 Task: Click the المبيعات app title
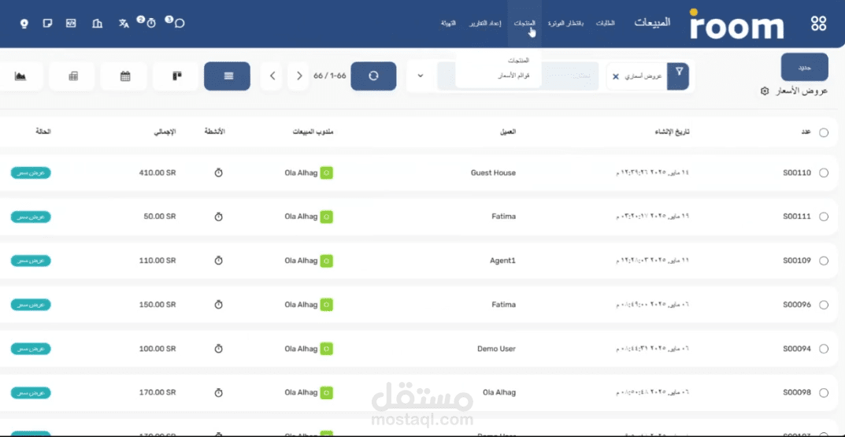click(x=652, y=23)
